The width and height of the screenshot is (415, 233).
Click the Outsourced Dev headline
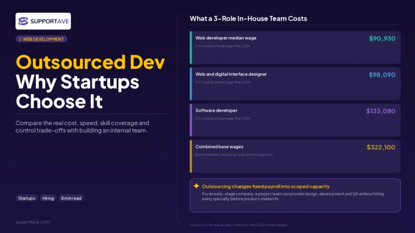(90, 62)
